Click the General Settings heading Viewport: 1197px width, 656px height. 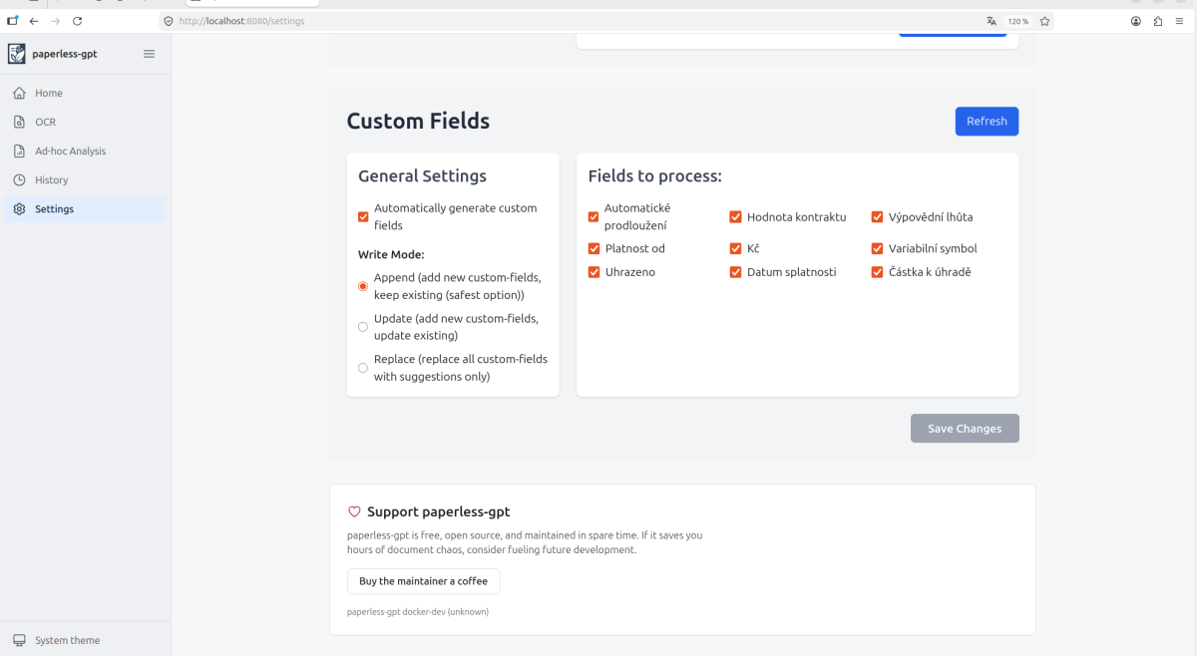422,176
